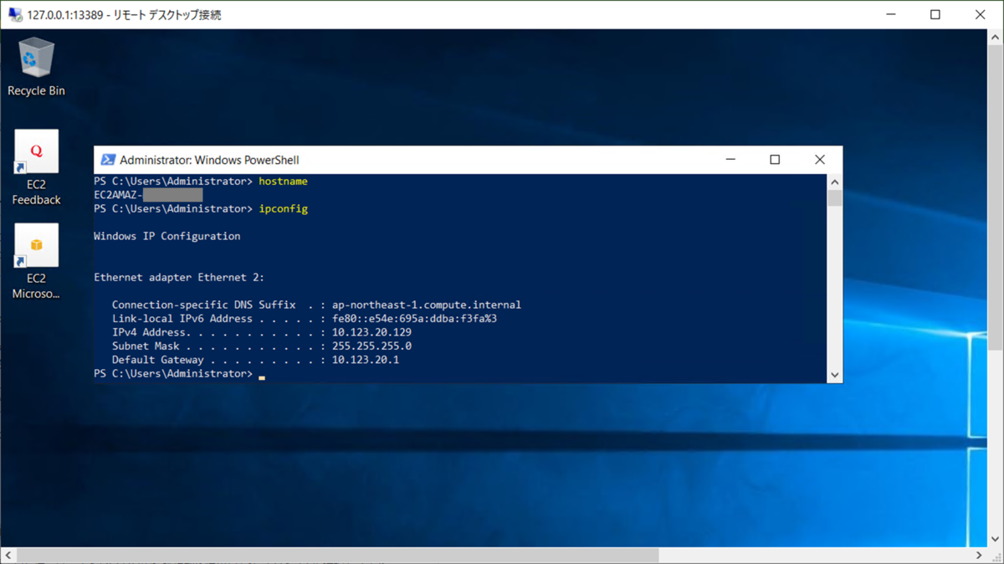Click Remote Desktop vertical scrollbar up arrow

(996, 37)
